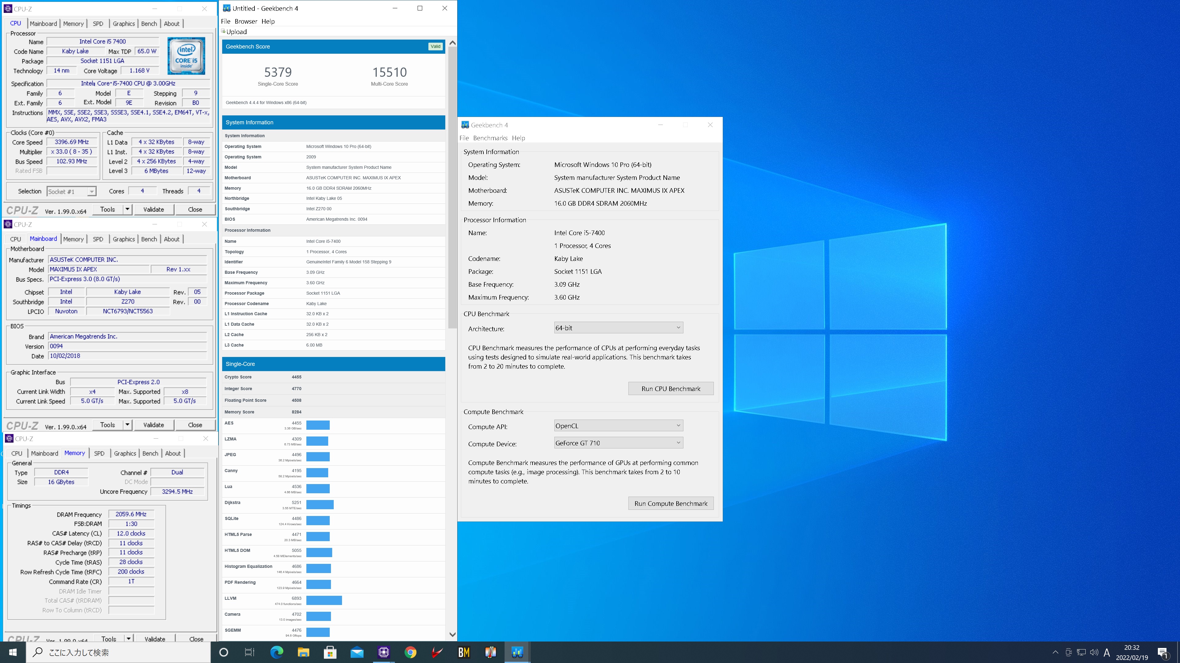Click Geekbench icon in Untitled window title
Screen dimensions: 1180x663
226,8
